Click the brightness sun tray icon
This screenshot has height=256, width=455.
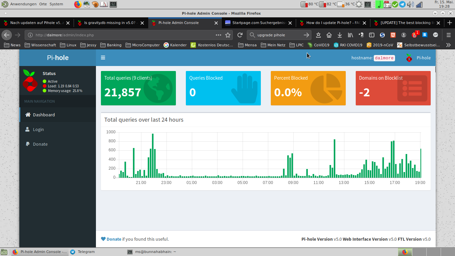point(359,4)
